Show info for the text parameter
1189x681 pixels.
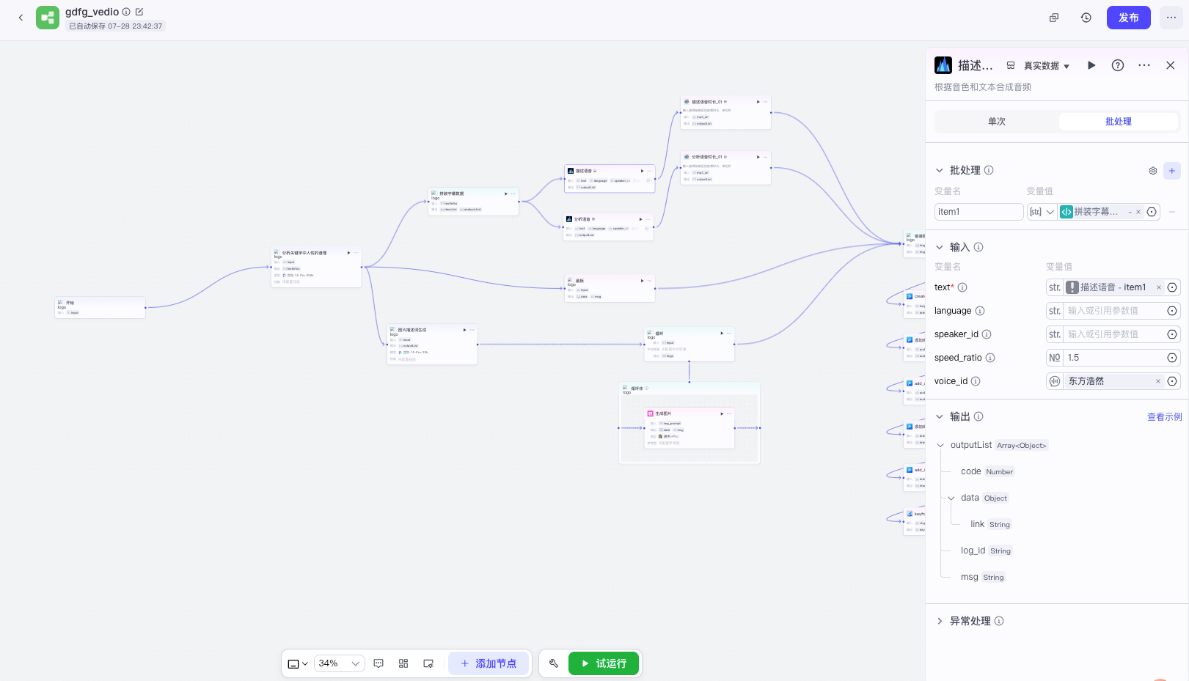(x=962, y=287)
